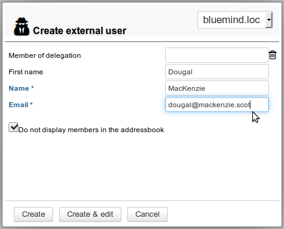The image size is (284, 229).
Task: Click the 'First name' label
Action: coord(26,72)
